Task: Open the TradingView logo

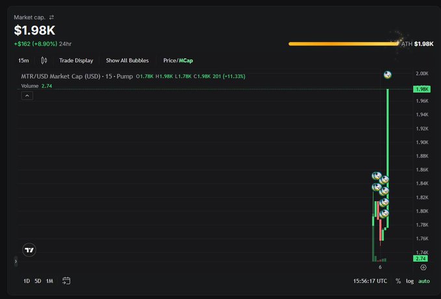Action: (x=29, y=250)
